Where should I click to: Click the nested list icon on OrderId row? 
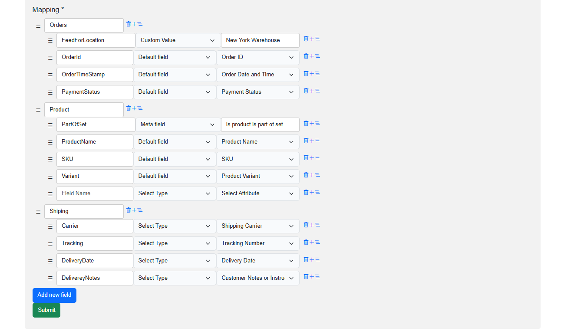coord(317,56)
